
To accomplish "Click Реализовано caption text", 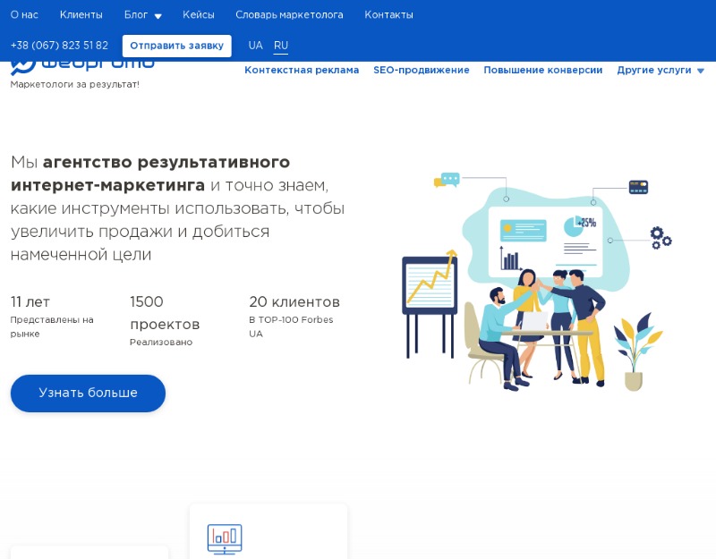I will tap(161, 343).
